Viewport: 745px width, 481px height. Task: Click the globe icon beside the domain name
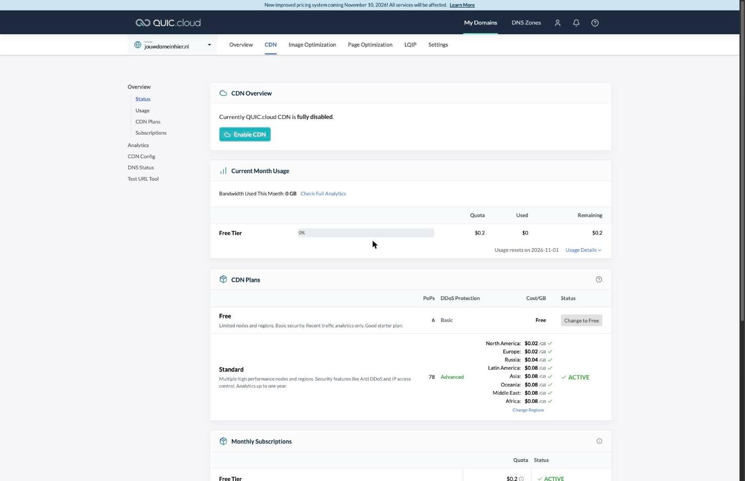click(137, 45)
